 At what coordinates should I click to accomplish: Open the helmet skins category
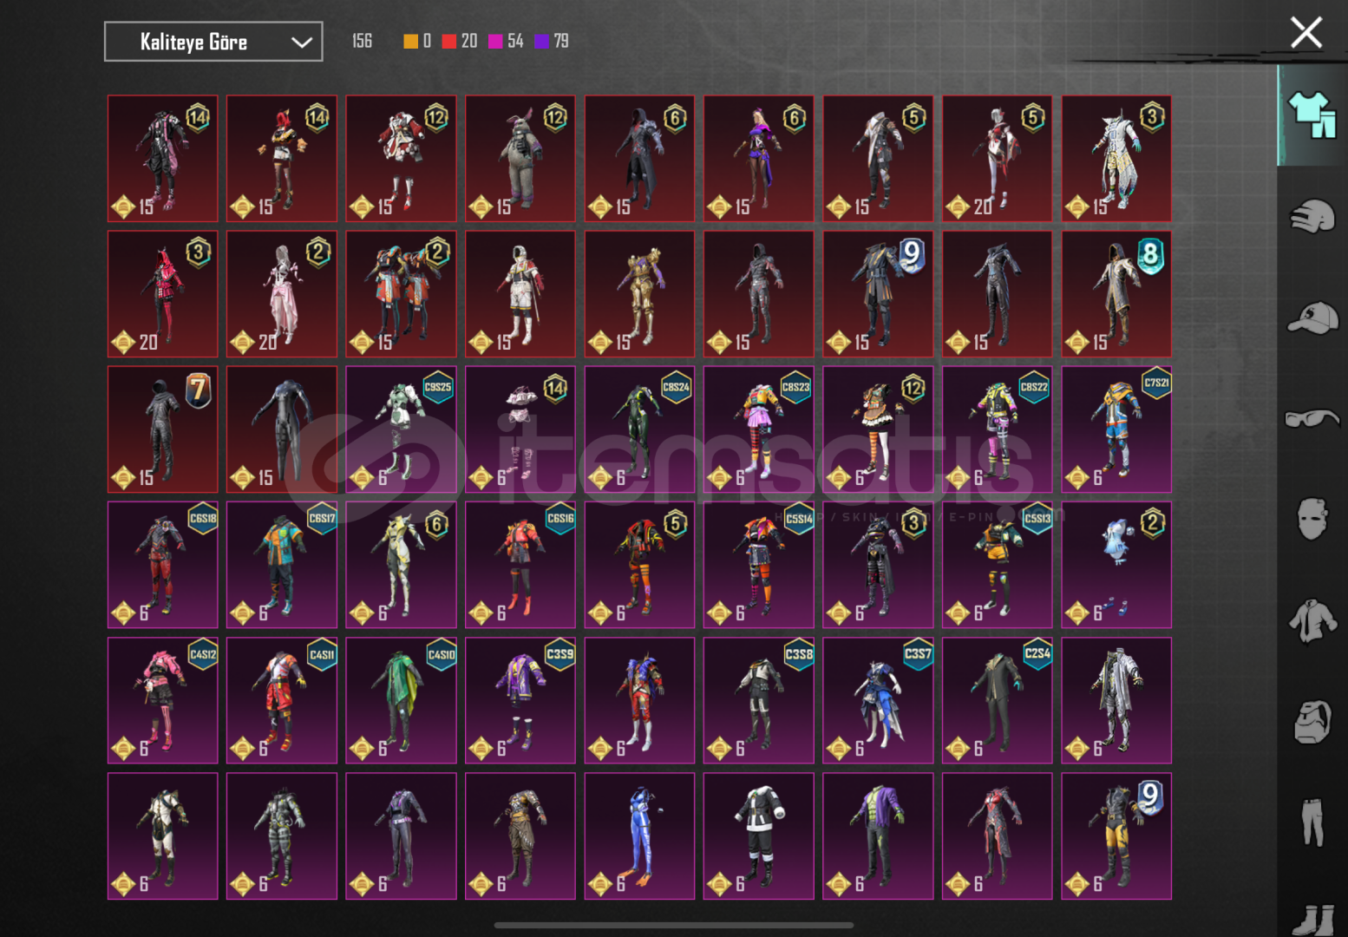pyautogui.click(x=1312, y=216)
